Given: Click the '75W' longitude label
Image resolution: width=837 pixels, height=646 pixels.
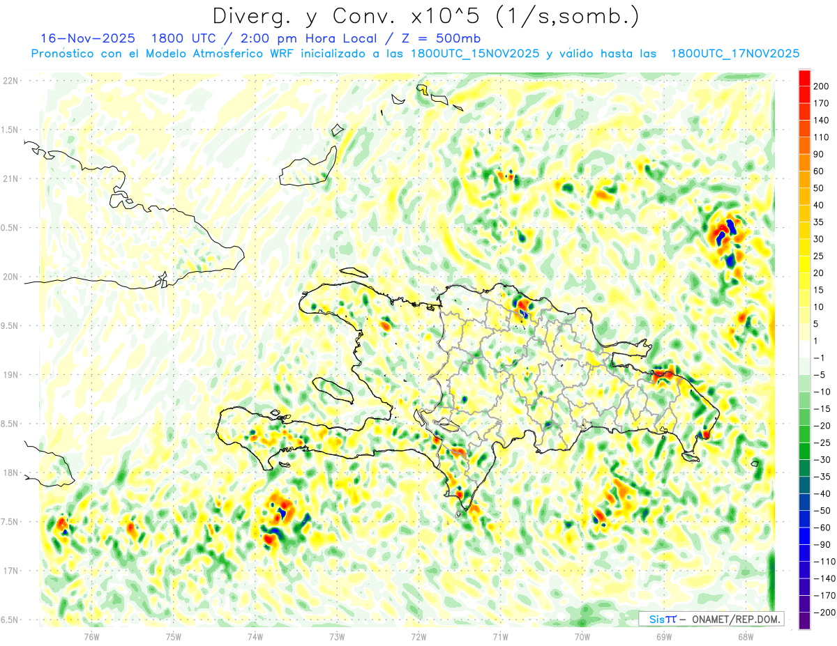Looking at the screenshot, I should click(x=174, y=636).
